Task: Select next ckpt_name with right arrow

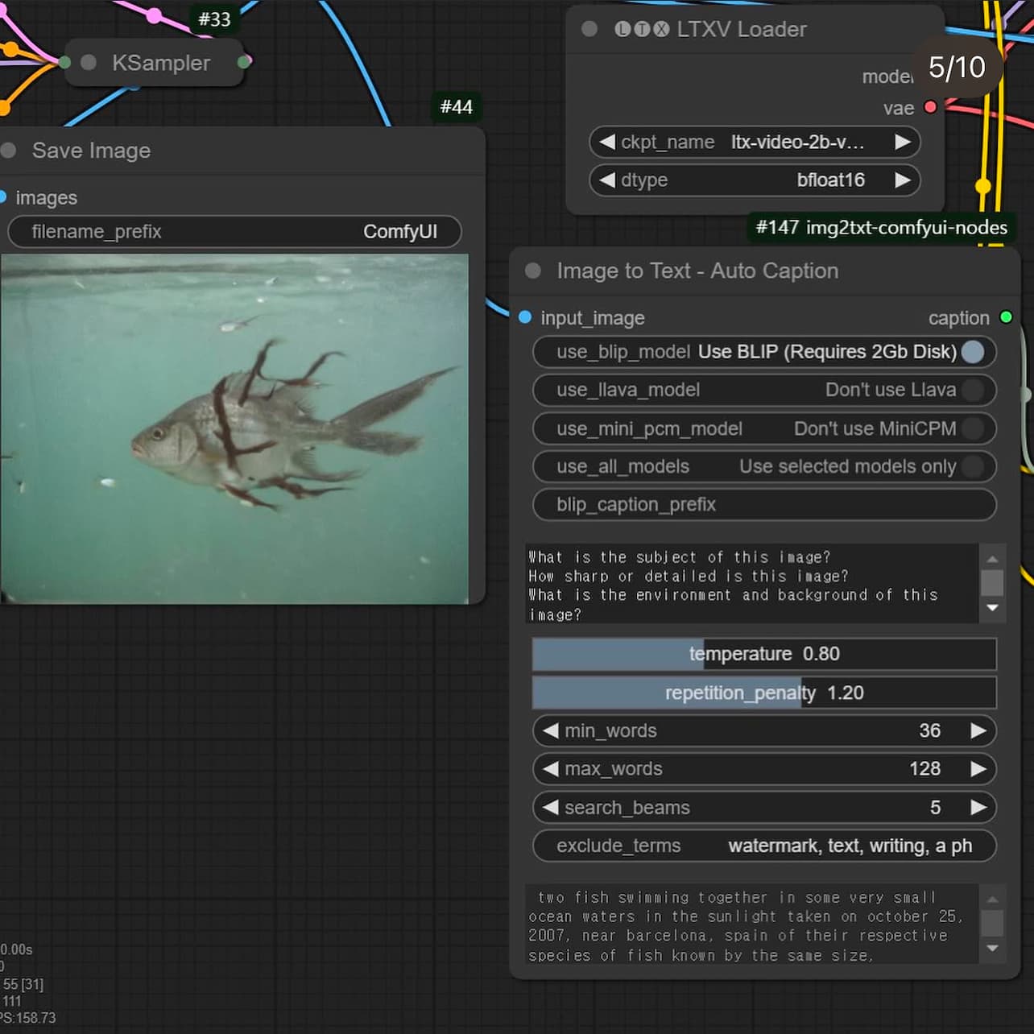Action: pos(903,143)
